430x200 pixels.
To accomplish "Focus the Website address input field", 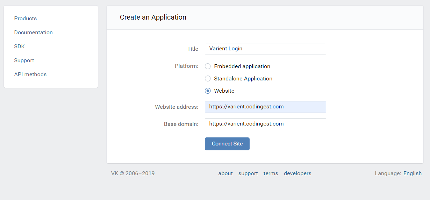I will [x=265, y=107].
